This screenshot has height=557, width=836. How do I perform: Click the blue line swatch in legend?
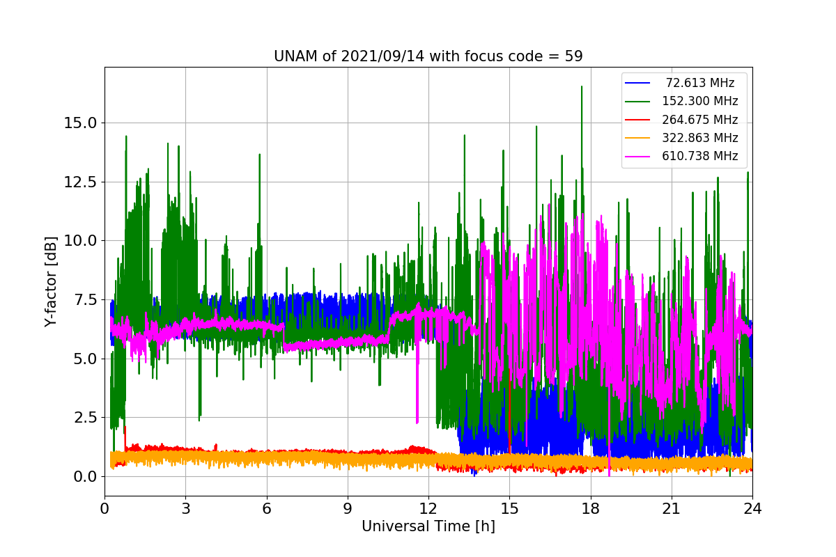click(637, 83)
